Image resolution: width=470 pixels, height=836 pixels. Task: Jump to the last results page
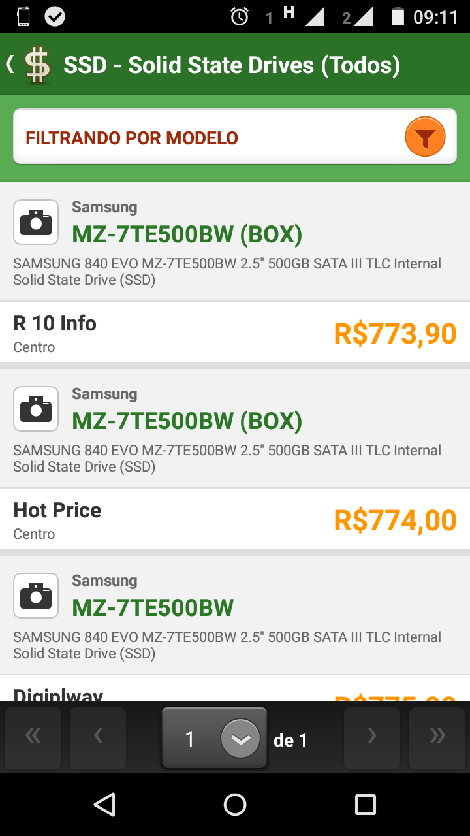pyautogui.click(x=437, y=737)
